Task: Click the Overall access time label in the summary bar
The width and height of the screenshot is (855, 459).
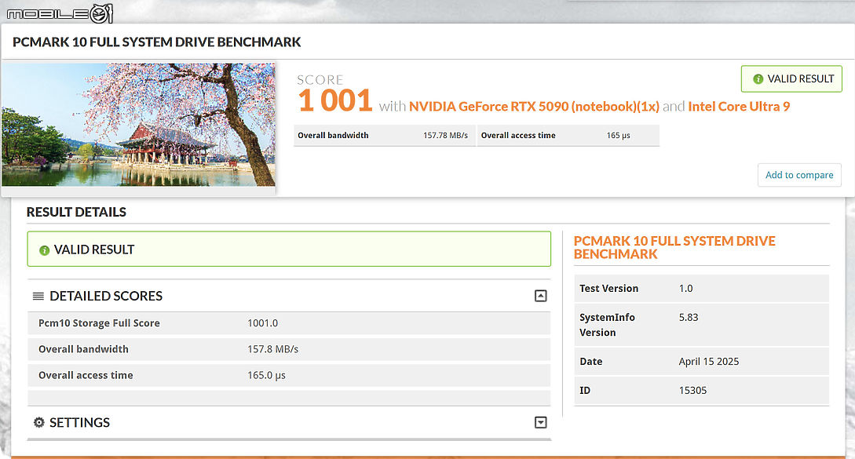Action: coord(518,135)
